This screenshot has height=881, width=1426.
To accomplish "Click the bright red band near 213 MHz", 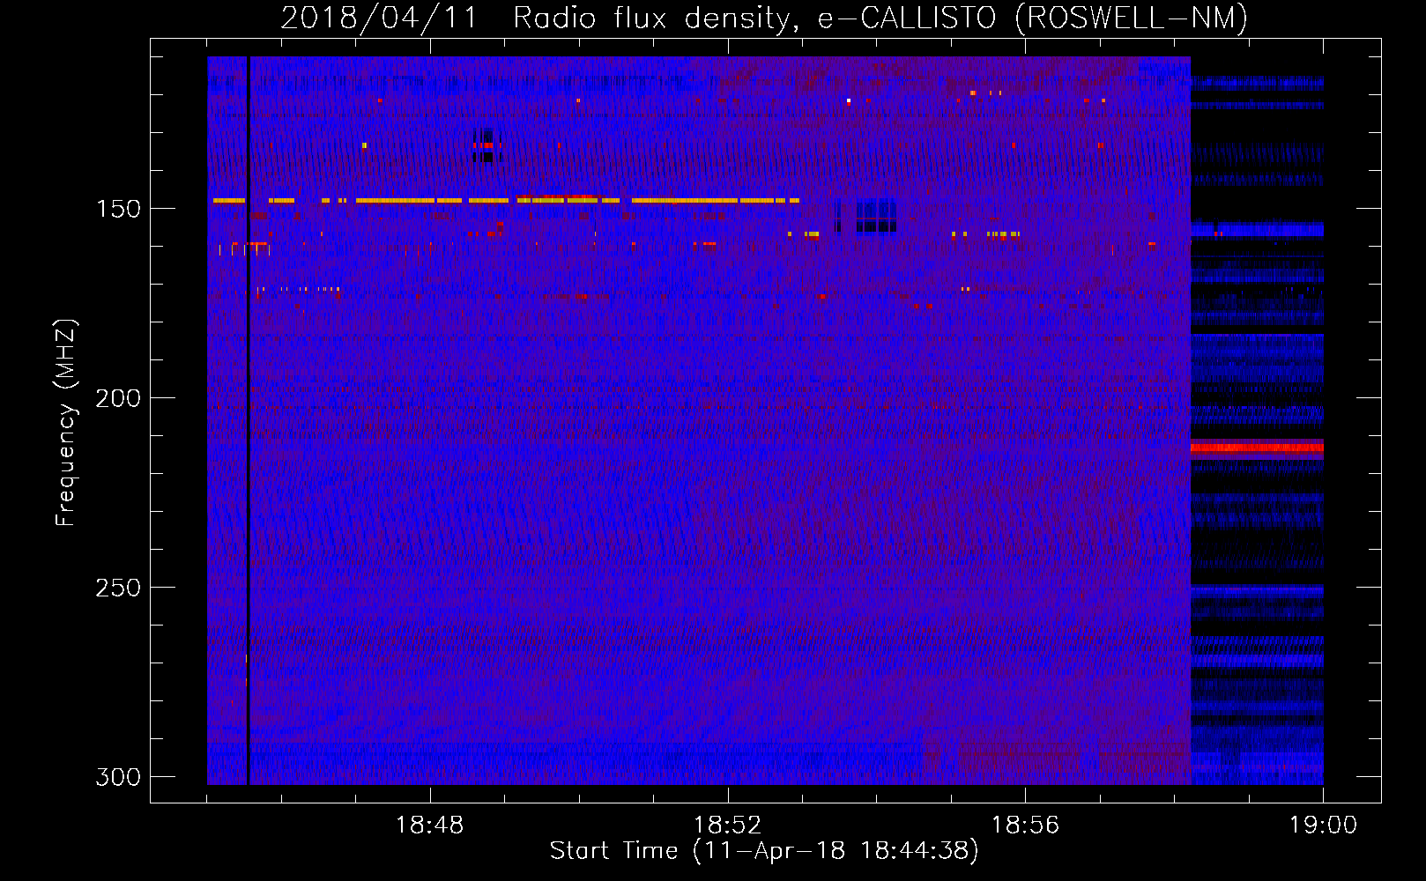I will [1257, 448].
